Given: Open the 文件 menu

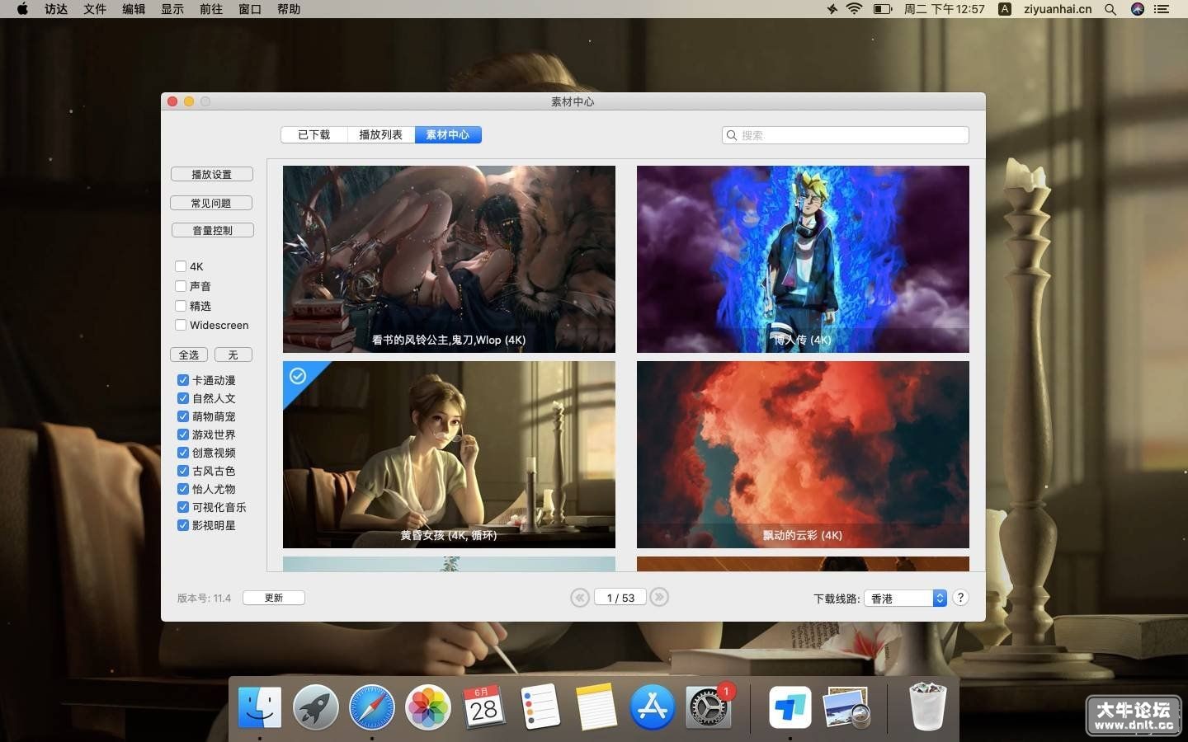Looking at the screenshot, I should 95,9.
